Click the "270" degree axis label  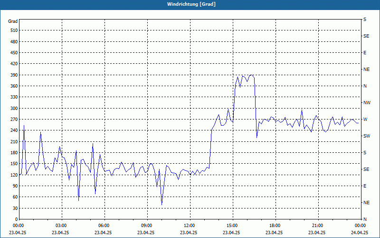(x=14, y=119)
